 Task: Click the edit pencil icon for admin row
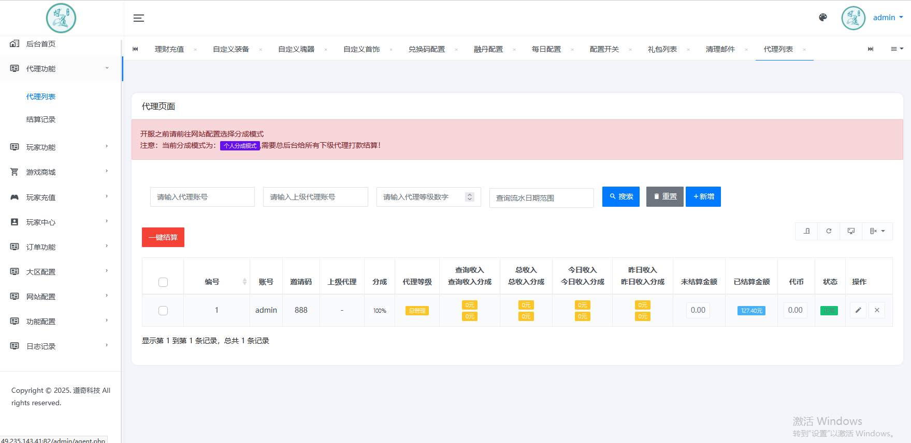[x=858, y=310]
